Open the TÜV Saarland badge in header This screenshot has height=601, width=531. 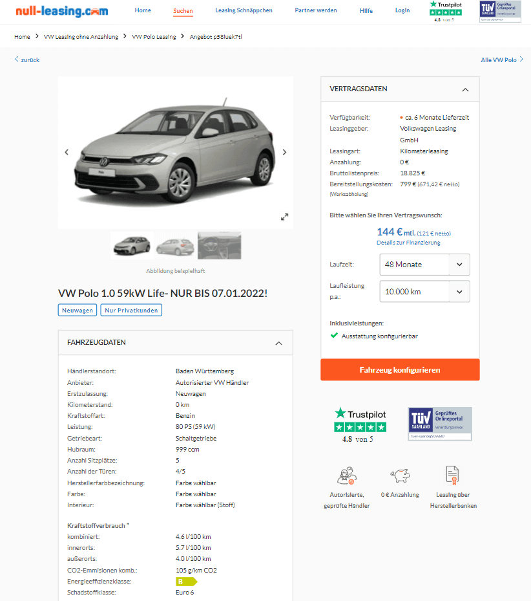[x=500, y=12]
